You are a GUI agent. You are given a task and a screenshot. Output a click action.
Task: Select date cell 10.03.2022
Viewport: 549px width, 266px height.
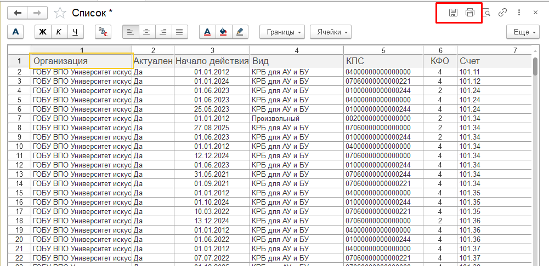click(x=212, y=211)
